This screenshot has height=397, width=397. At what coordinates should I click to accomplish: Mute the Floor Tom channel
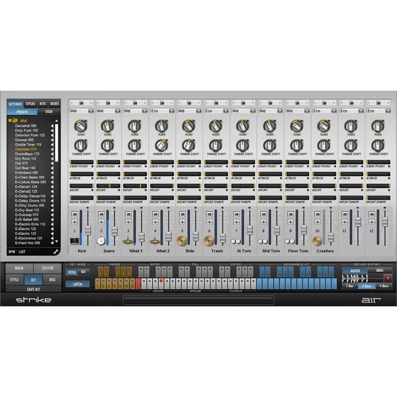pos(290,214)
